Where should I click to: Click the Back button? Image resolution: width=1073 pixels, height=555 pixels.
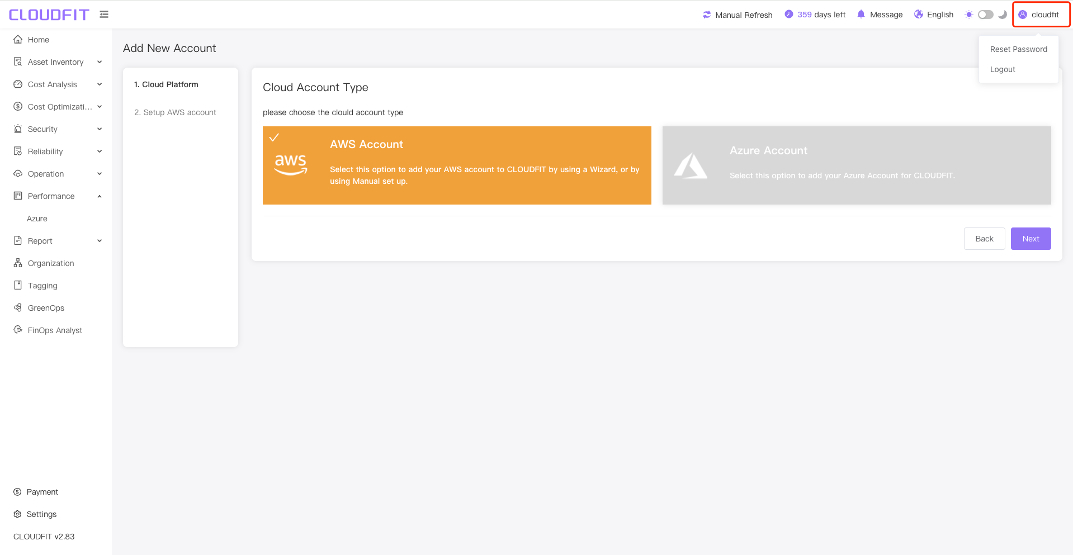(x=984, y=239)
